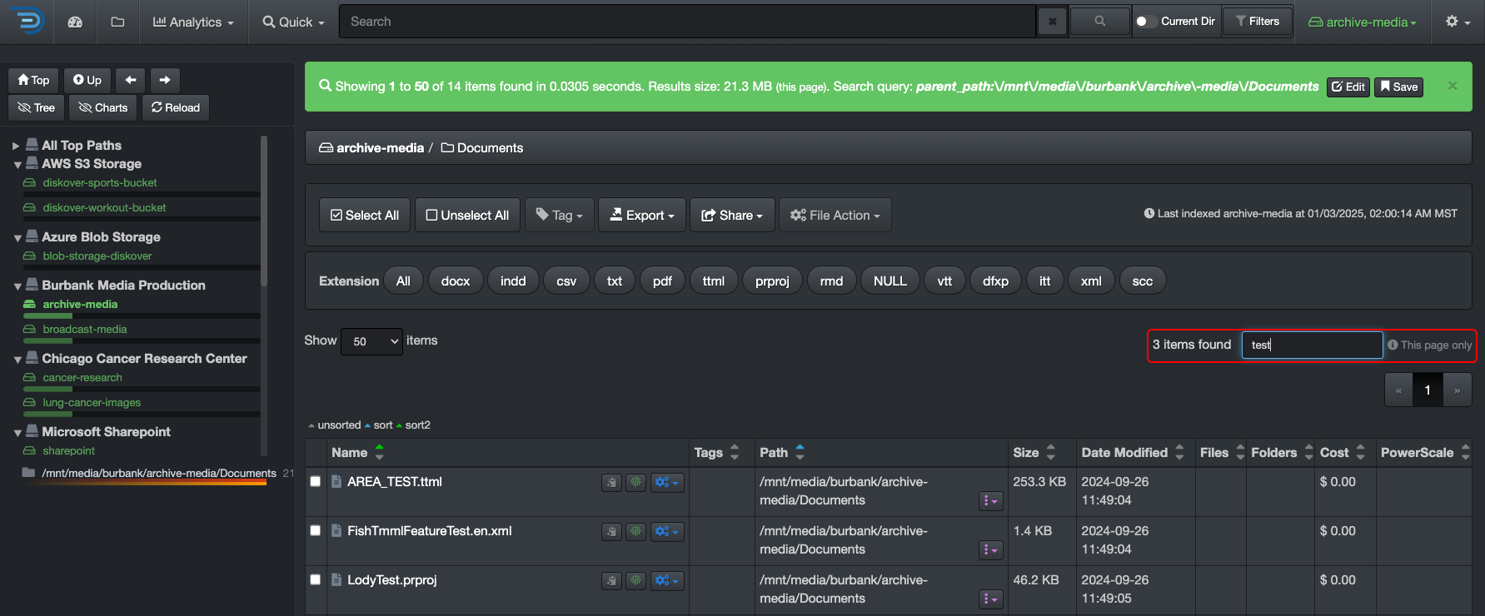The image size is (1485, 616).
Task: Collapse the Burbank Media Production tree
Action: [17, 286]
